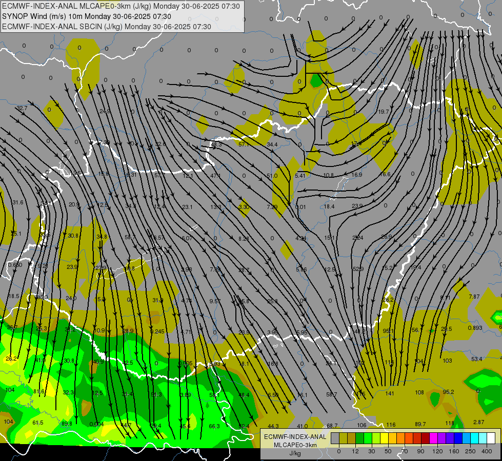Click the map value 34.4
Screen dimensions: 502x461
coord(272,144)
